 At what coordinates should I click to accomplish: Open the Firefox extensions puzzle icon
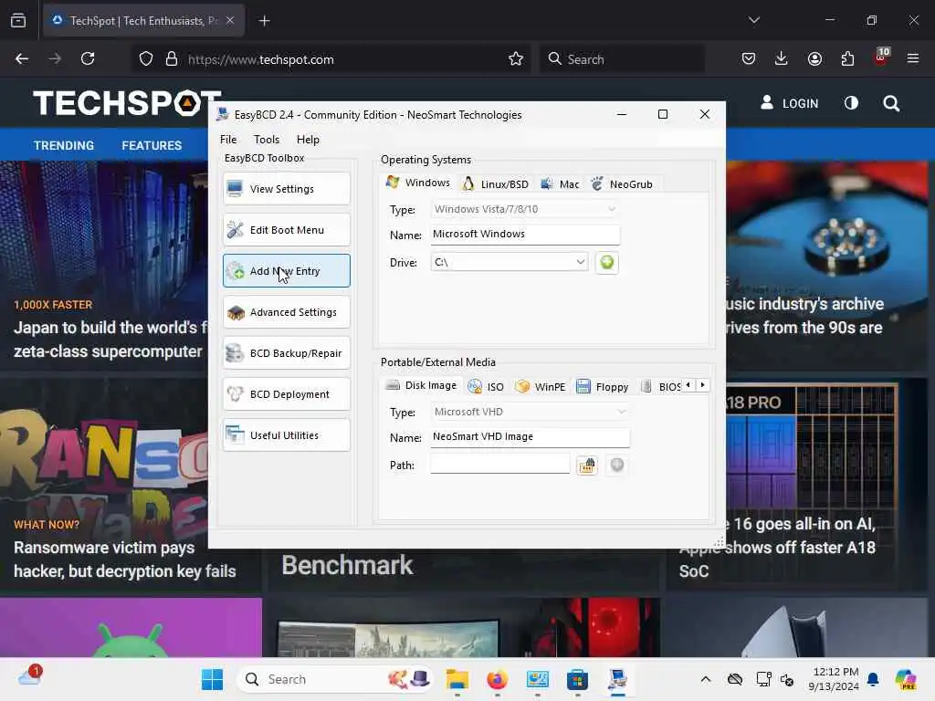click(847, 58)
